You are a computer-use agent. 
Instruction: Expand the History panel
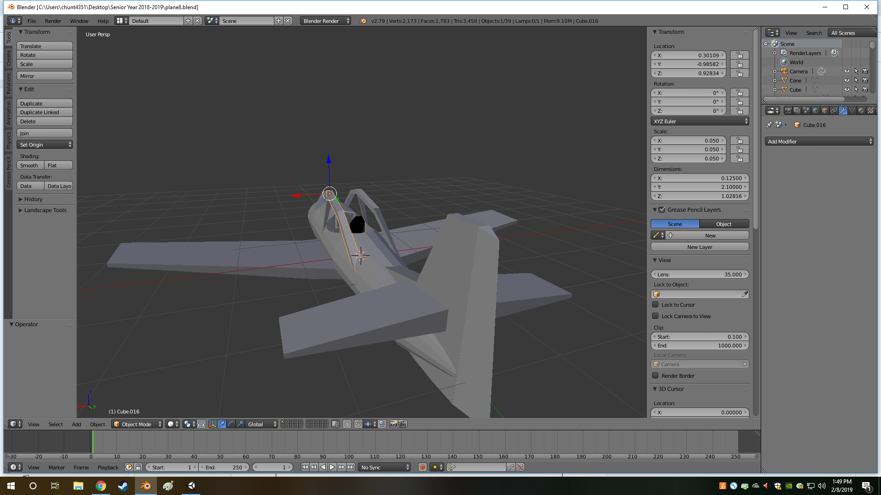33,199
